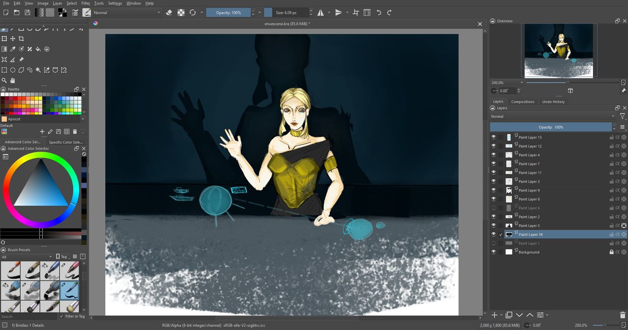Viewport: 628px width, 330px height.
Task: Hide the Background layer
Action: tap(494, 252)
